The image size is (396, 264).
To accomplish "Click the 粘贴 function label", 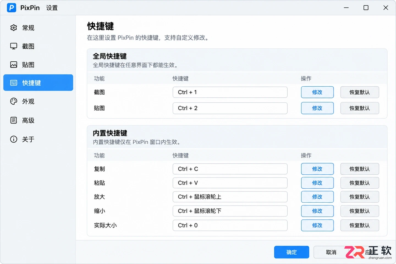I will click(100, 183).
